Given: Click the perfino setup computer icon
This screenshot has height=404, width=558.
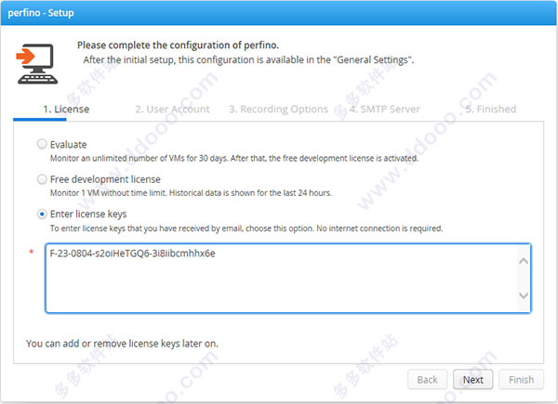Looking at the screenshot, I should (x=37, y=64).
